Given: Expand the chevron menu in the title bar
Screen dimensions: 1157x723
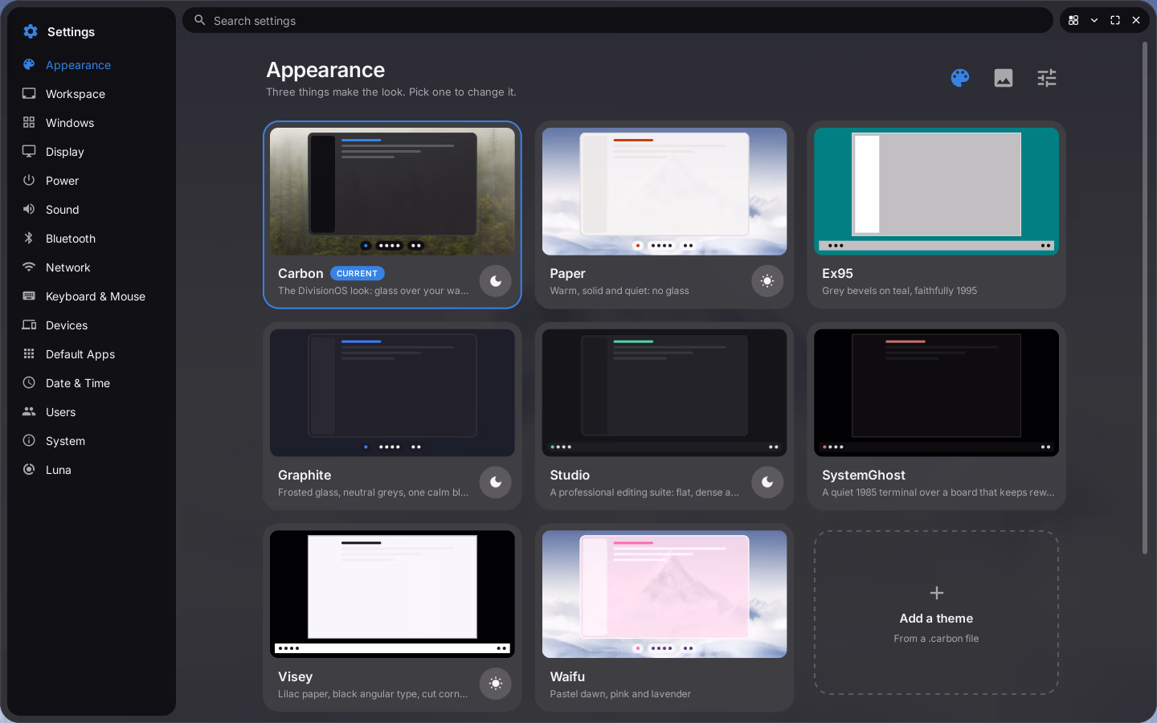Looking at the screenshot, I should [1094, 20].
